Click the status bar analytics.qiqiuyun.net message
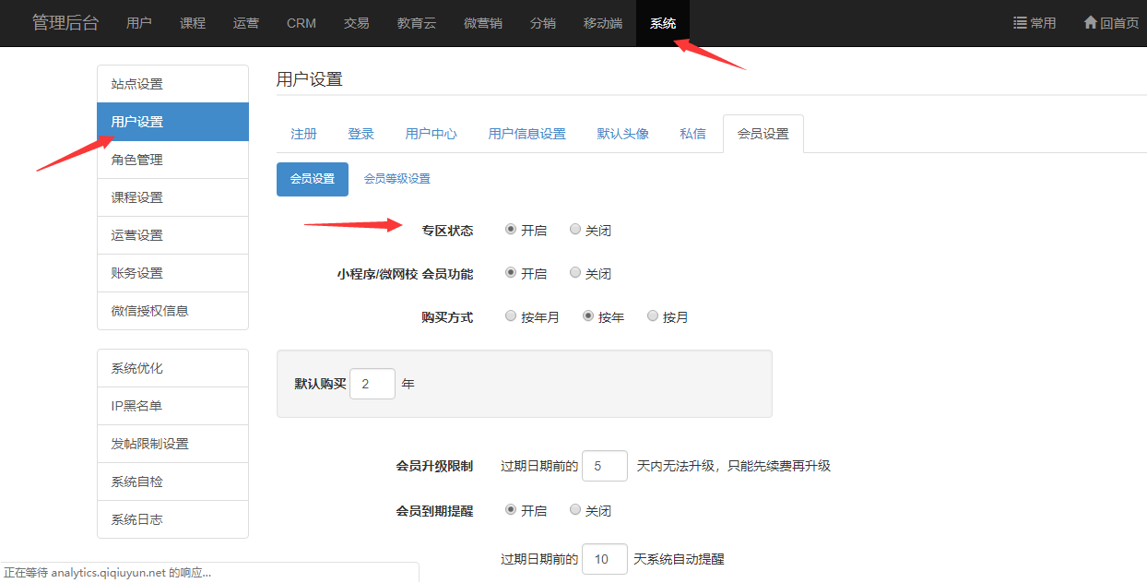1147x583 pixels. click(107, 573)
